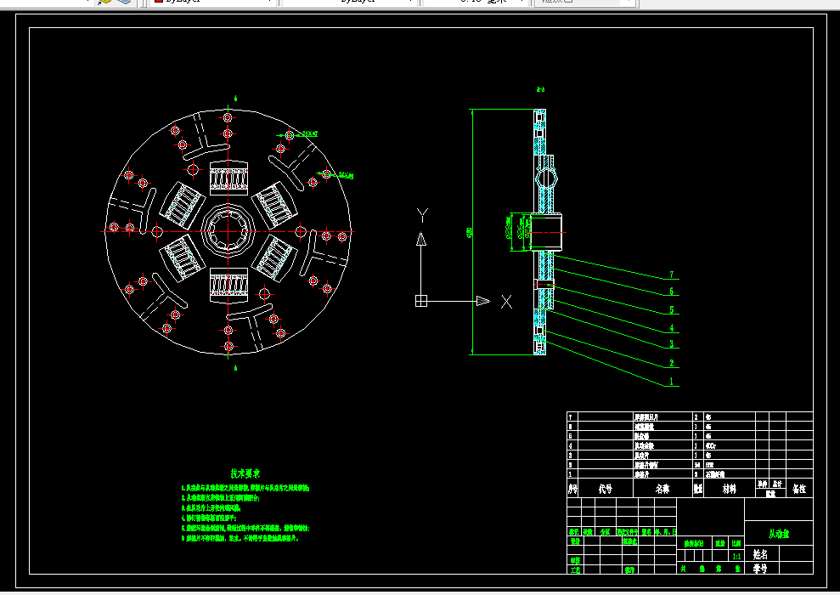The height and width of the screenshot is (595, 840).
Task: Click the red ByLayer color swatch
Action: point(159,2)
